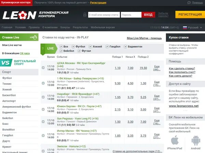The width and height of the screenshot is (205, 153).
Task: Expand 'Еще (27)' for Интер Милан match
Action: pos(157,136)
